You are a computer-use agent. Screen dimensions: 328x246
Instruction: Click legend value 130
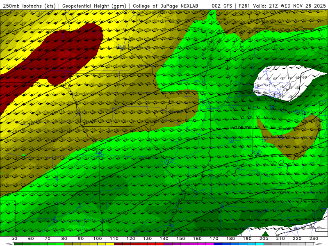pos(147,239)
